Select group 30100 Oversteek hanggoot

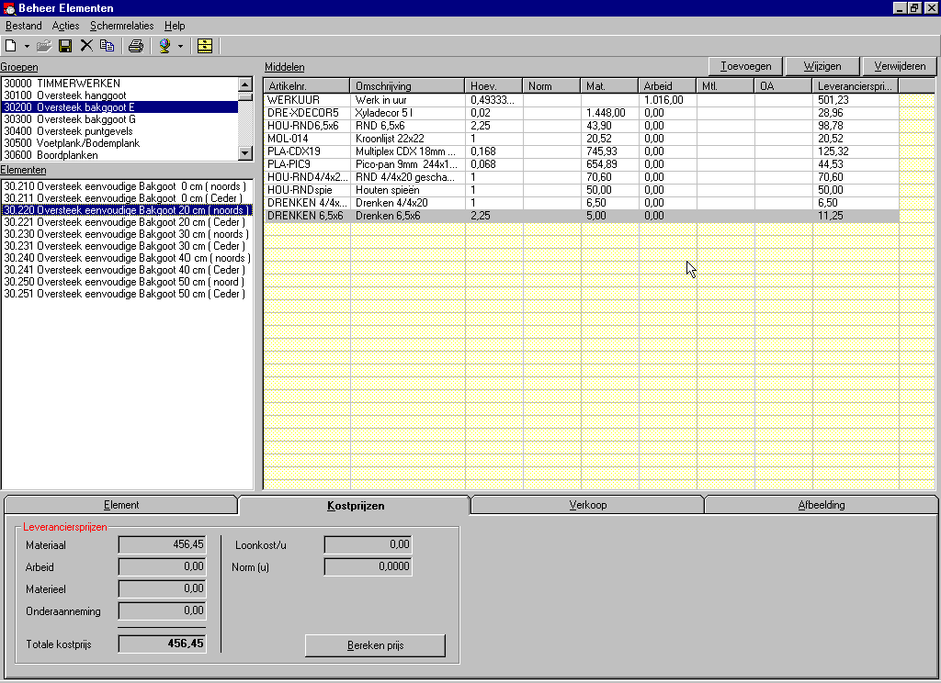(120, 95)
